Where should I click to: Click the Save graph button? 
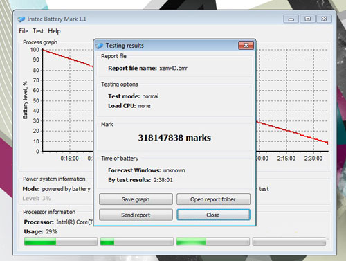coord(136,199)
